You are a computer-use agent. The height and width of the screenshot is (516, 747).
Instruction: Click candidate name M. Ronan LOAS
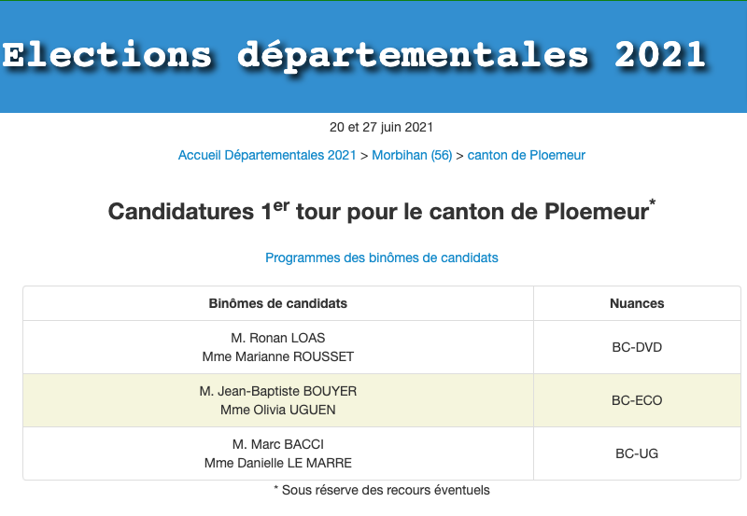[x=278, y=338]
